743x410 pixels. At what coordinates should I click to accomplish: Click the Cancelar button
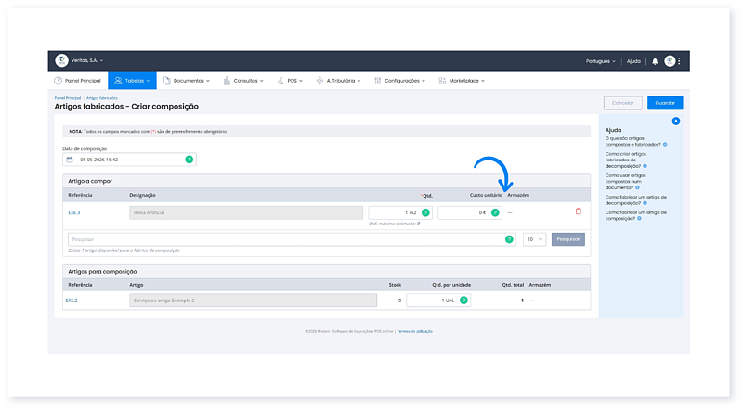(x=622, y=103)
